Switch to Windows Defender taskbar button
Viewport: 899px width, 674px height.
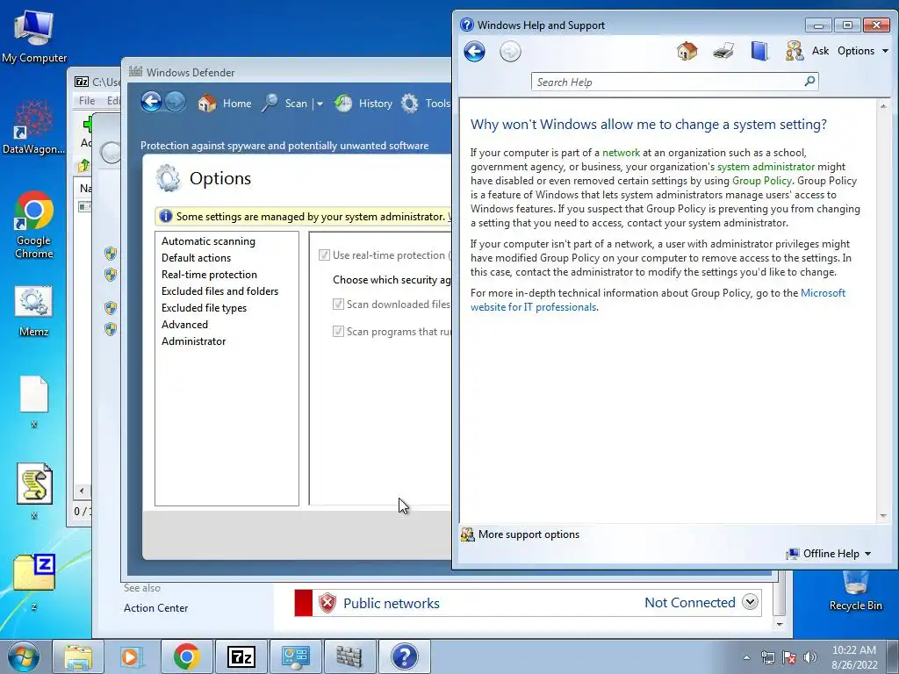tap(349, 656)
